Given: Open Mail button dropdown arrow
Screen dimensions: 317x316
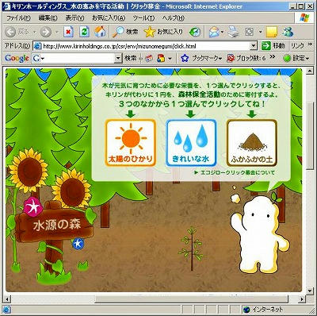Looking at the screenshot, I should click(222, 33).
